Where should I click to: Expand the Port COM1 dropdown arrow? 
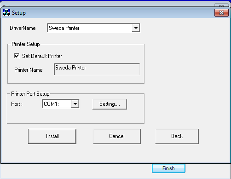point(75,104)
